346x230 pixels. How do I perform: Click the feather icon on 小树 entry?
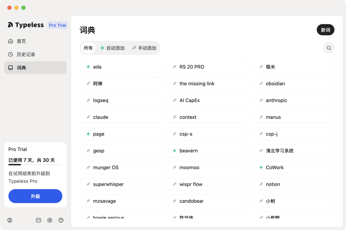click(261, 201)
